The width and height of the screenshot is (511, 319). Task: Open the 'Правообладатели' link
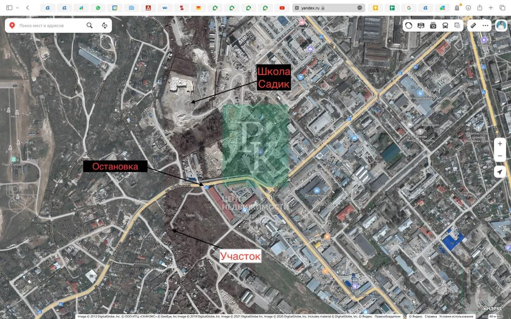click(387, 317)
